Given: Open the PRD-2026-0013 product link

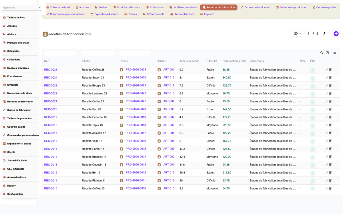Looking at the screenshot, I should click(x=136, y=165).
